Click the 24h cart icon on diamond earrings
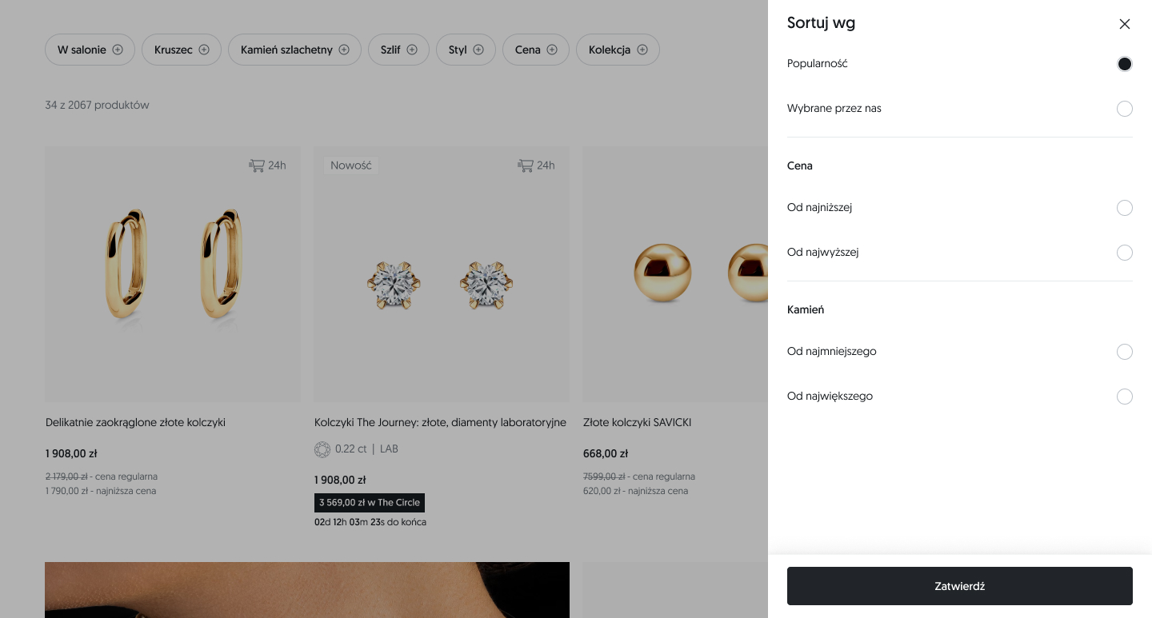The width and height of the screenshot is (1152, 618). pos(526,165)
